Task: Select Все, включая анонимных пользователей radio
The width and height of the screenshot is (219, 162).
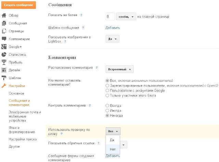Action: coord(107,80)
